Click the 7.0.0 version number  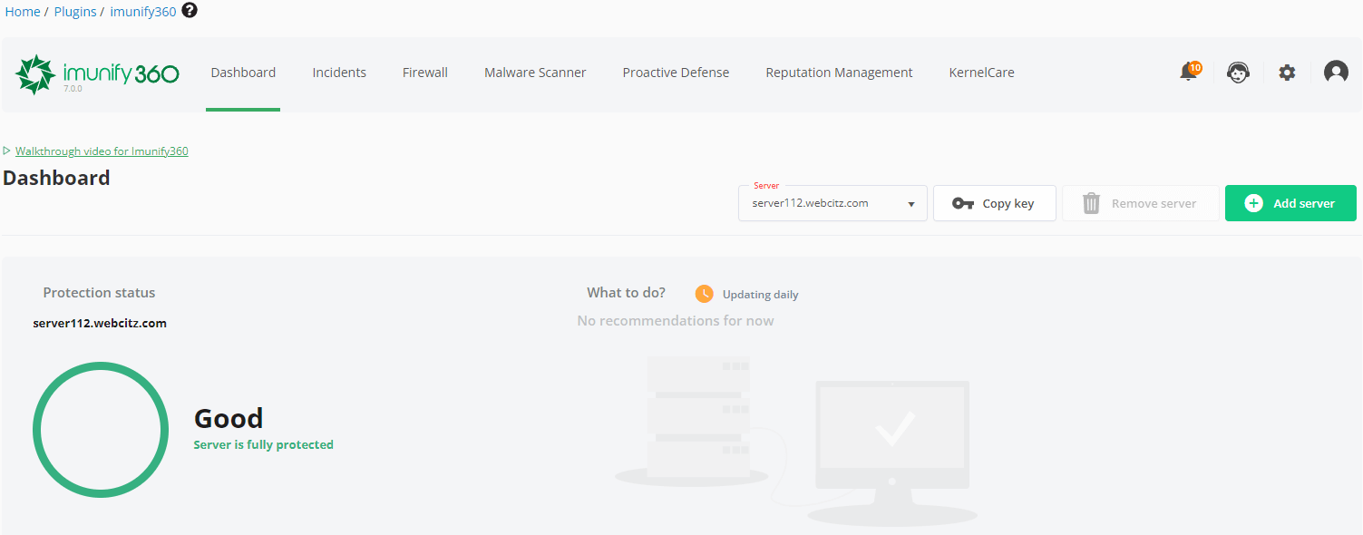(73, 89)
